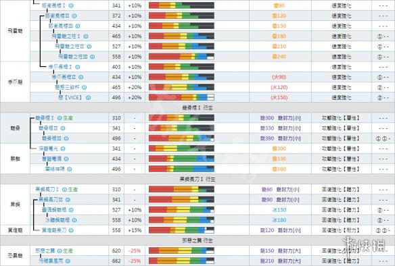Image resolution: width=395 pixels, height=266 pixels.
Task: Open the 龍骨棍Ⅲ weapon link
Action: coord(51,138)
